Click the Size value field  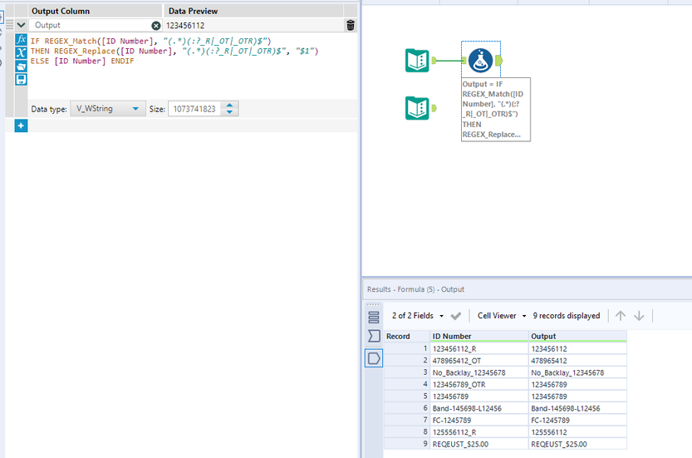click(194, 109)
